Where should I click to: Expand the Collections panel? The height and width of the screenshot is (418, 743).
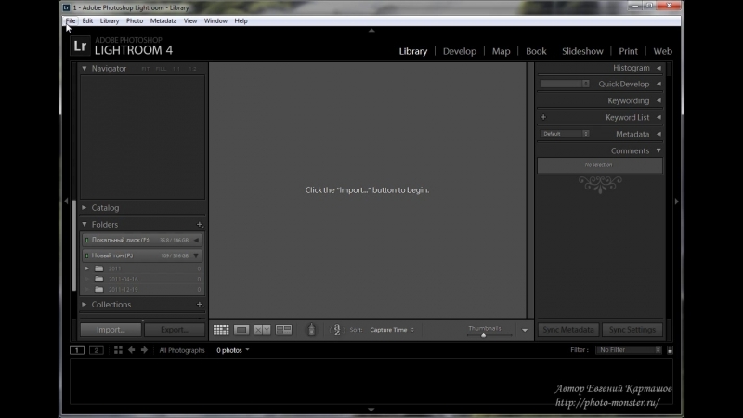pyautogui.click(x=85, y=305)
